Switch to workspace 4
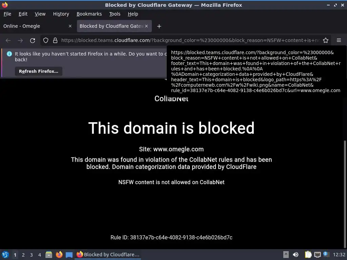This screenshot has height=260, width=347. (40, 255)
